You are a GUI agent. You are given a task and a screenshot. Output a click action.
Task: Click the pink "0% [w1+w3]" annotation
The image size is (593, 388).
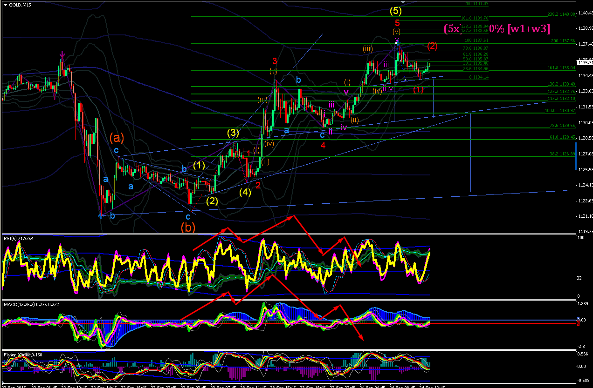coord(520,29)
